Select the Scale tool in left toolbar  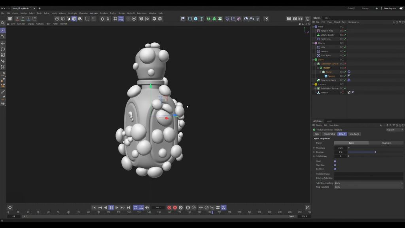3,55
